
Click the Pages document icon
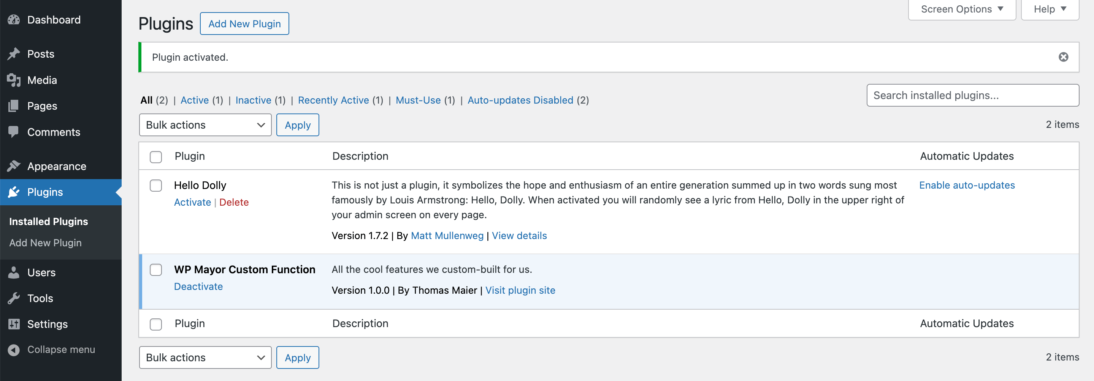point(14,106)
